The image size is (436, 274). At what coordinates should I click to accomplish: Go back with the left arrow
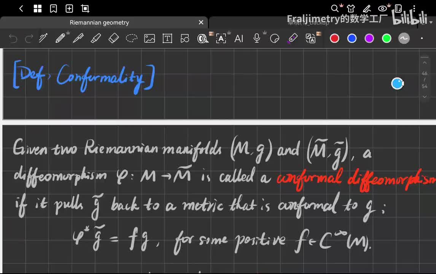point(21,9)
